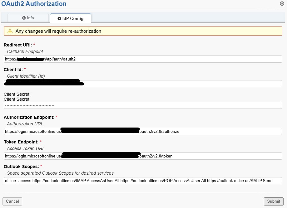This screenshot has width=287, height=208.
Task: Close the OAuth2 Authorization dialog
Action: 282,3
